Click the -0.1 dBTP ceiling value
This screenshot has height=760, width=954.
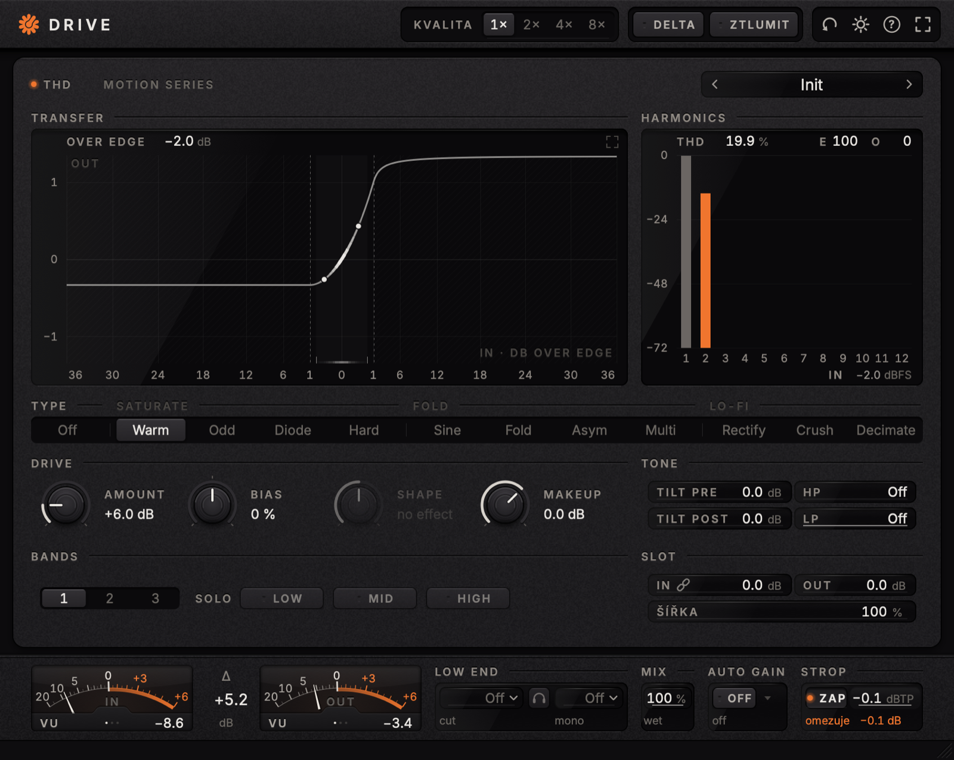click(882, 698)
